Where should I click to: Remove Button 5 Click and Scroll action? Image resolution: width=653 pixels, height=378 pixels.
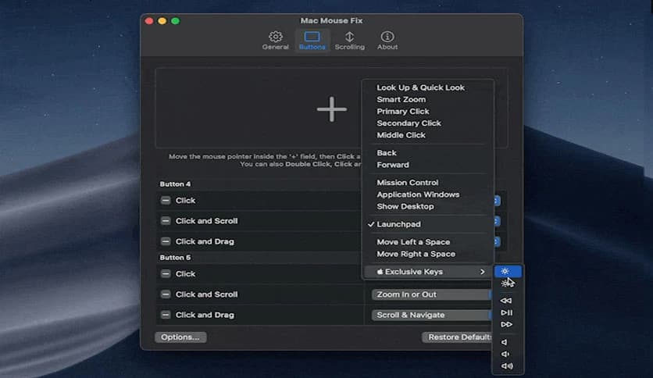click(x=166, y=294)
